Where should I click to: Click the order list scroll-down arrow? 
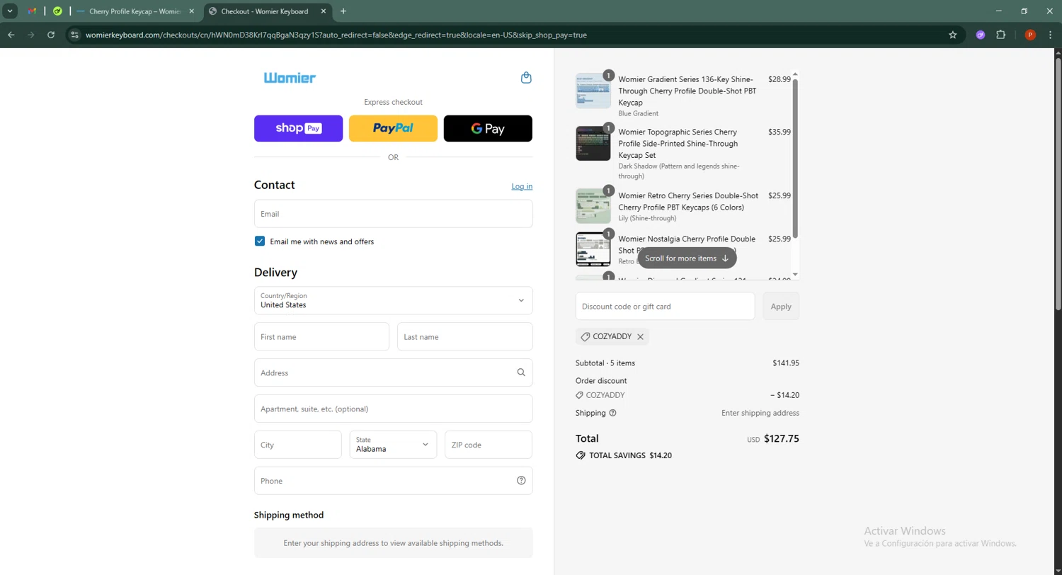pyautogui.click(x=795, y=275)
